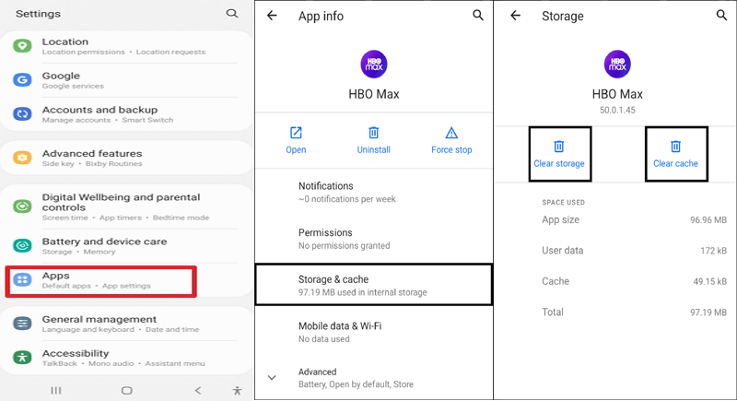Image resolution: width=737 pixels, height=401 pixels.
Task: Tap Open icon for HBO Max
Action: (x=296, y=134)
